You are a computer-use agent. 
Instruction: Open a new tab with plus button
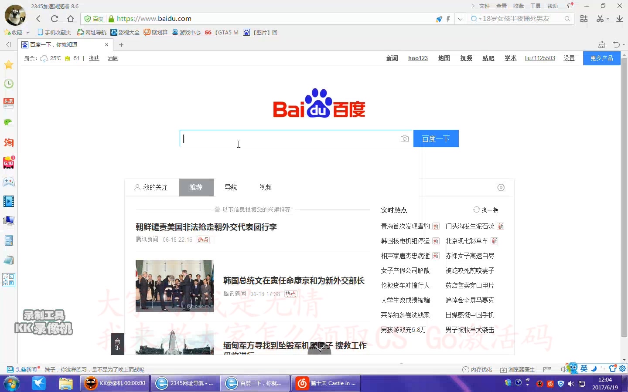pos(121,44)
